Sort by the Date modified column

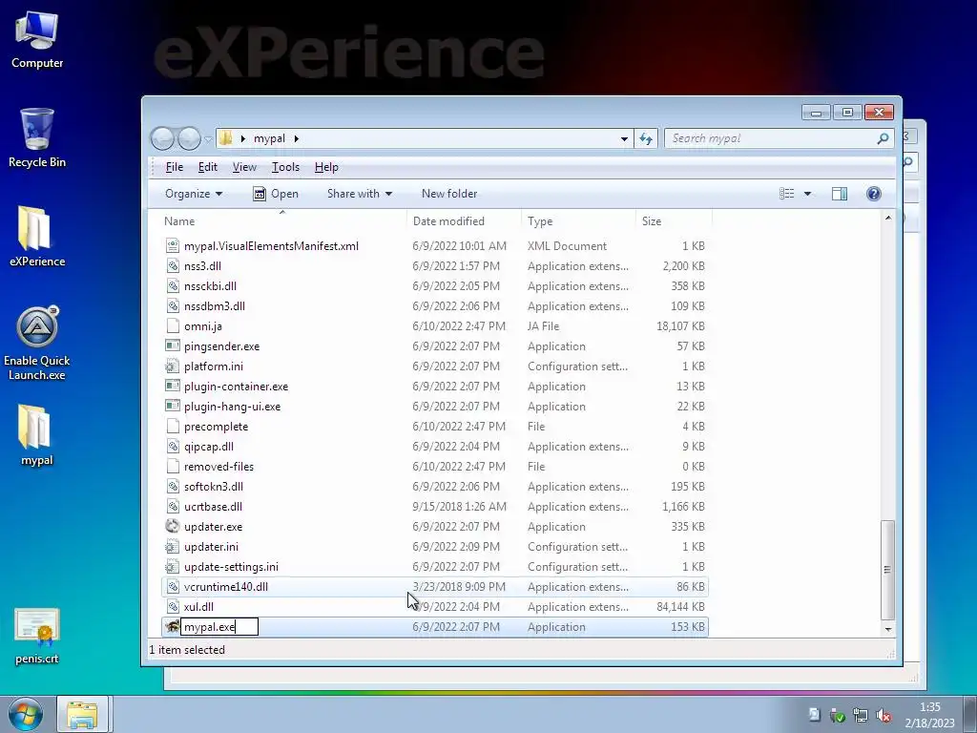click(464, 221)
